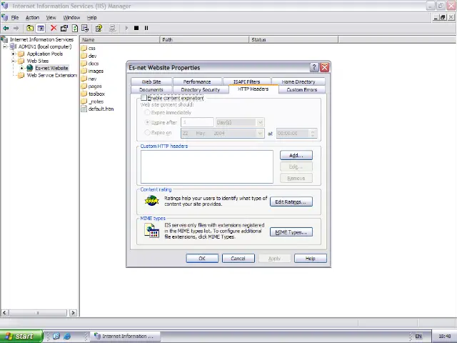Switch to the Home Directory tab
Screen dimensions: 457x343
[x=298, y=81]
